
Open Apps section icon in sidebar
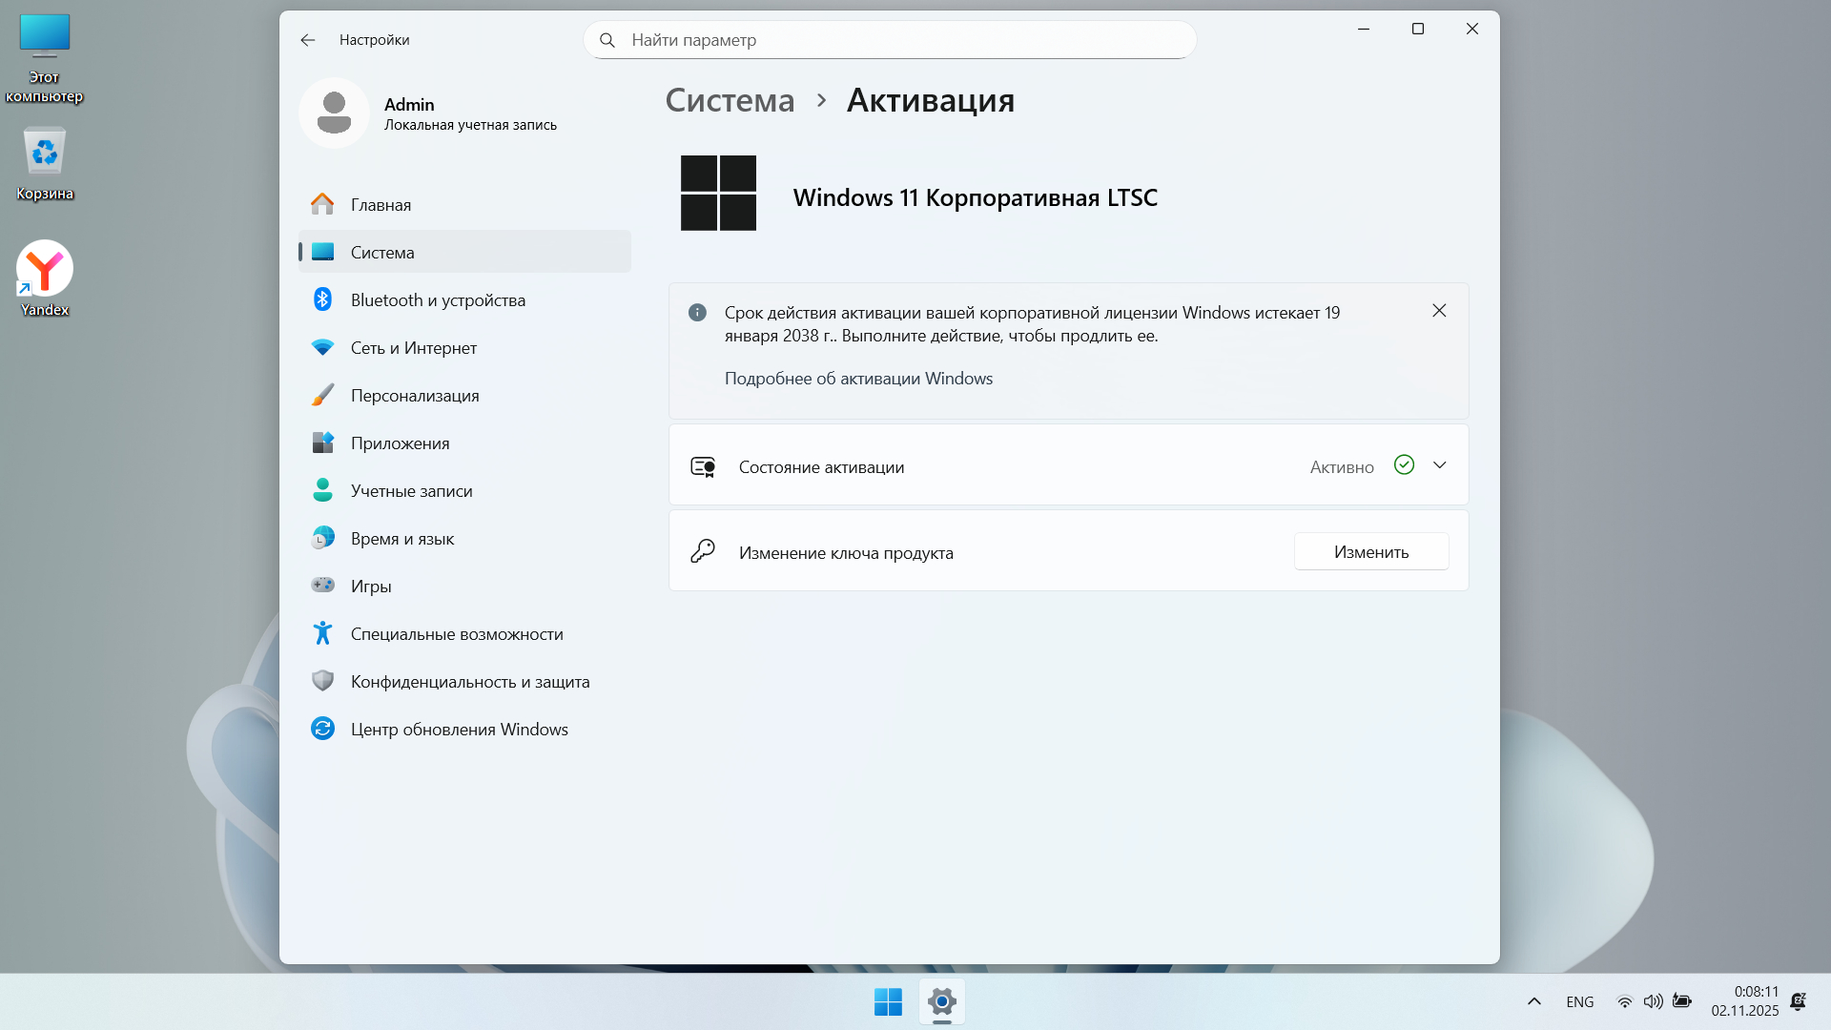[322, 443]
